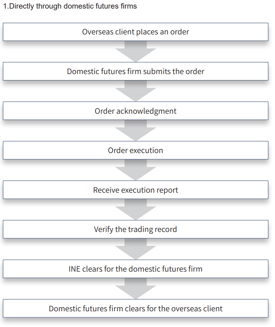275x327 pixels.
Task: Click the arrow below 'Verify the trading record'
Action: tap(135, 249)
